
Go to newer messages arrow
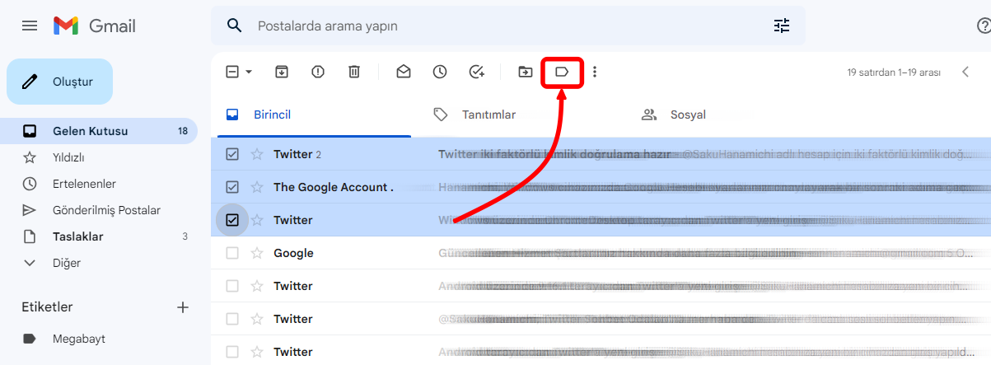(x=965, y=72)
